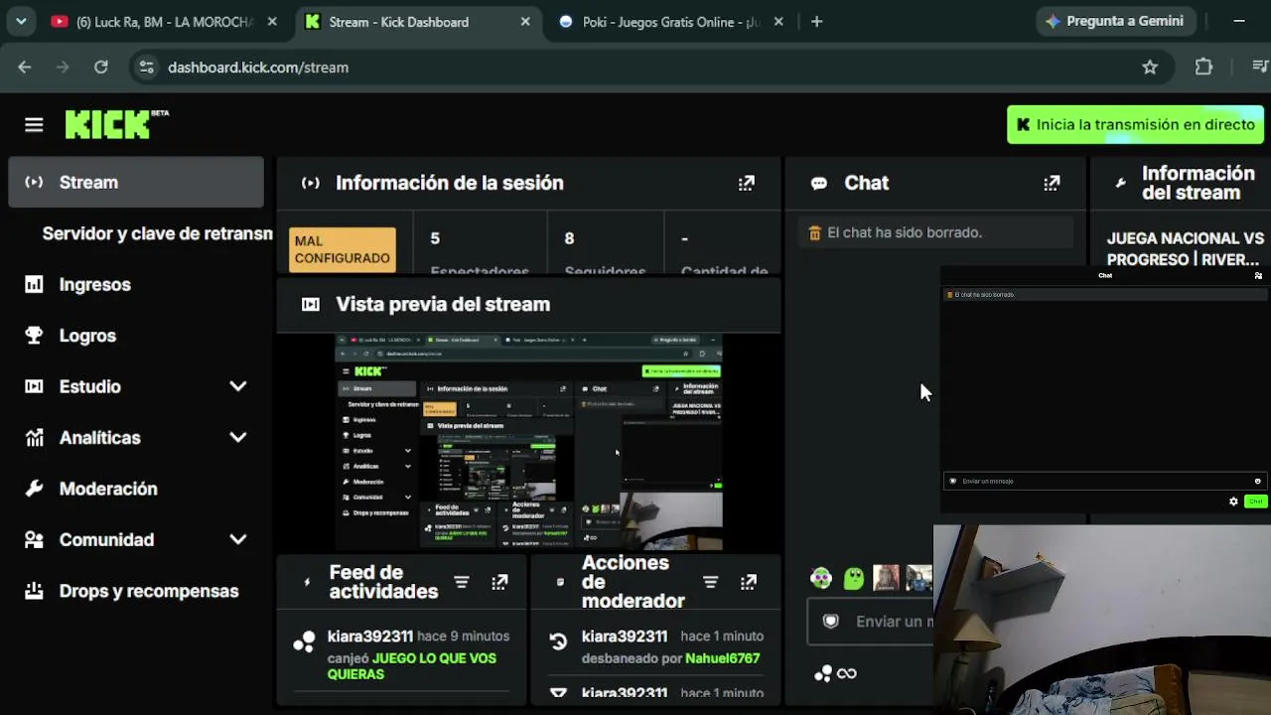View site information icon in address bar

click(x=146, y=68)
